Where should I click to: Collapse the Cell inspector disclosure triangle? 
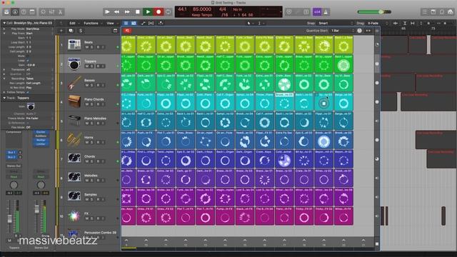(4, 23)
